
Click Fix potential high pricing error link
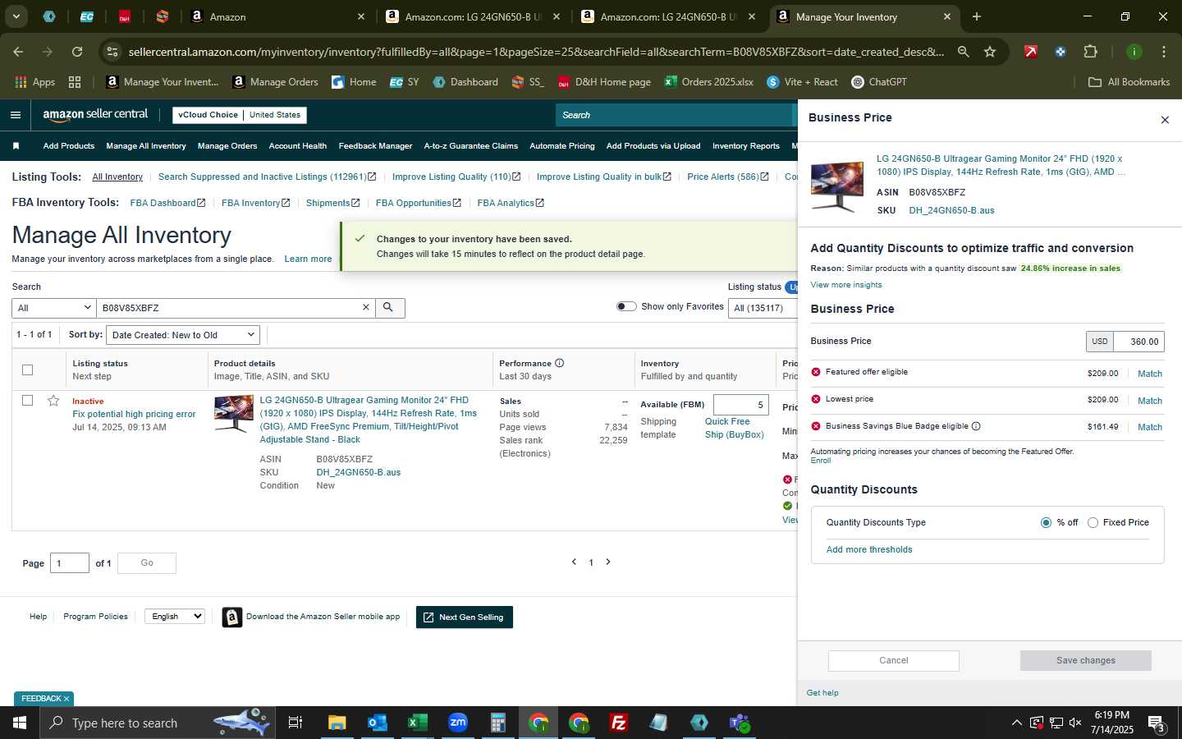pos(134,414)
